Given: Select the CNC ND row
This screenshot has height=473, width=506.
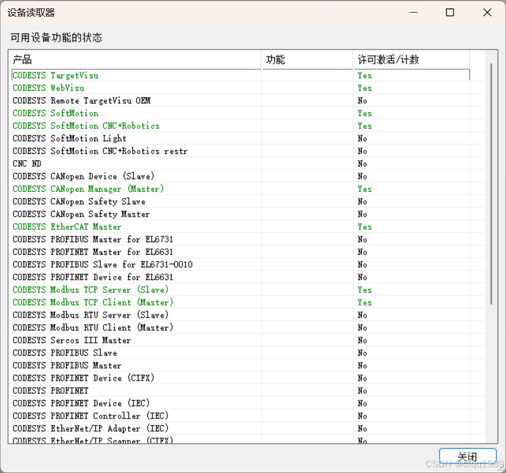Looking at the screenshot, I should tap(241, 163).
